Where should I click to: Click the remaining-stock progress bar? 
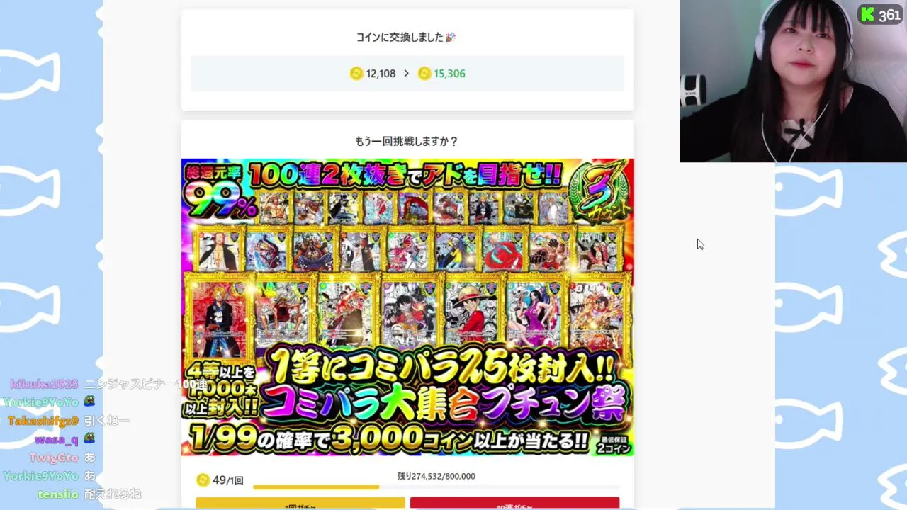tap(436, 487)
